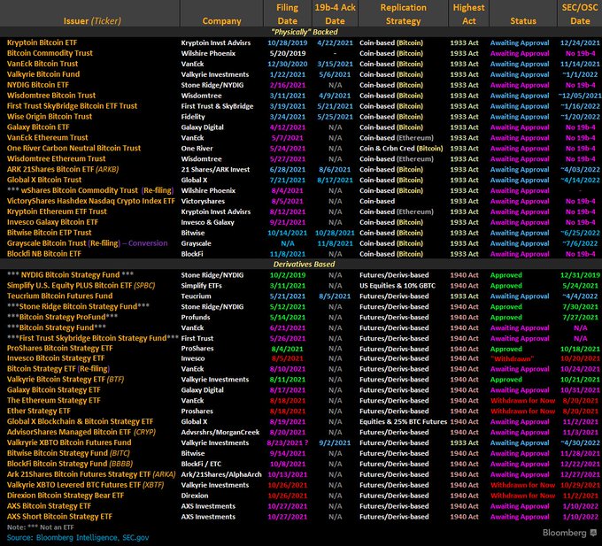Click Simplify U.S. Equity PLUS Bitcoin ETF (SPBC)
Viewport: 602px width, 546px height.
(81, 285)
